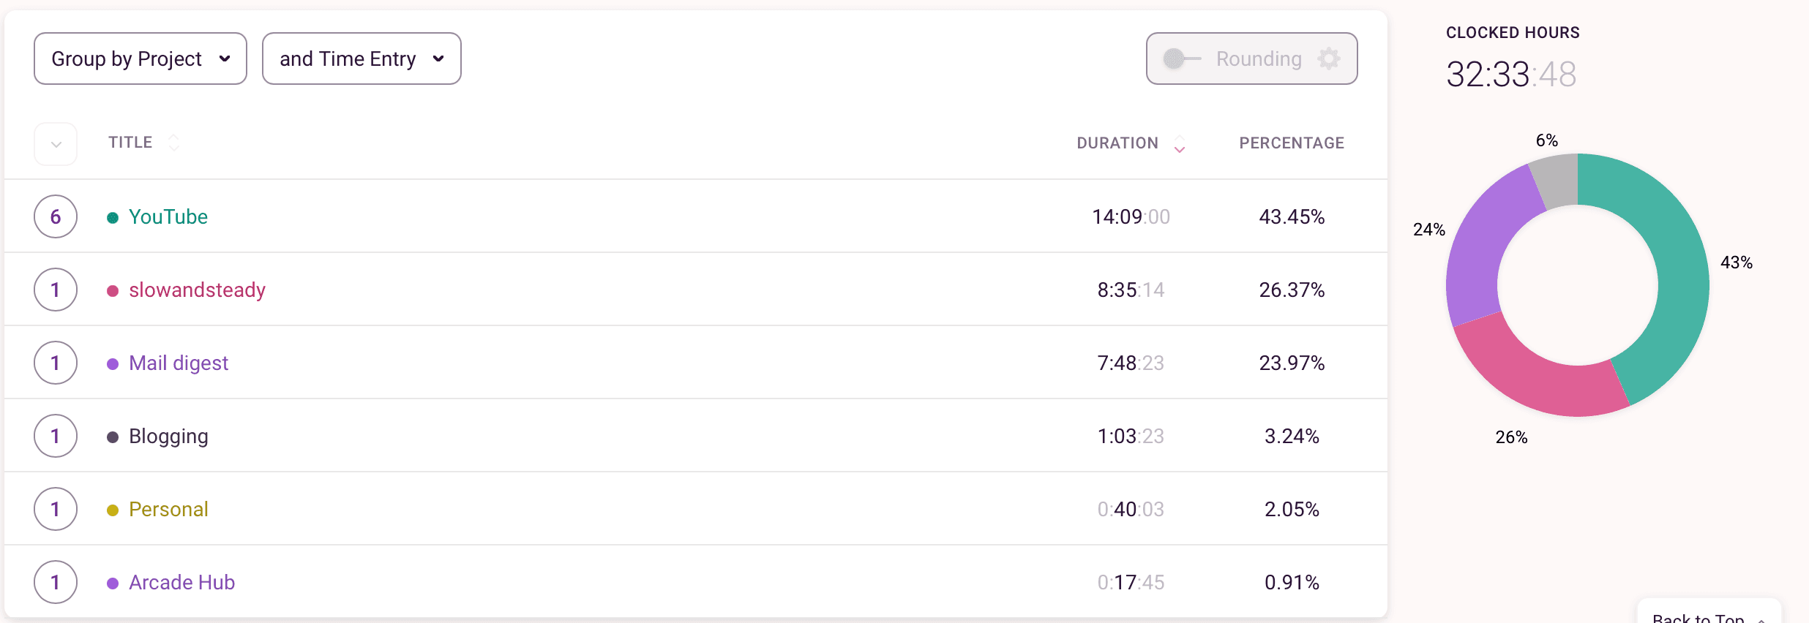Click the Percentage column header
The image size is (1809, 623).
click(x=1292, y=143)
